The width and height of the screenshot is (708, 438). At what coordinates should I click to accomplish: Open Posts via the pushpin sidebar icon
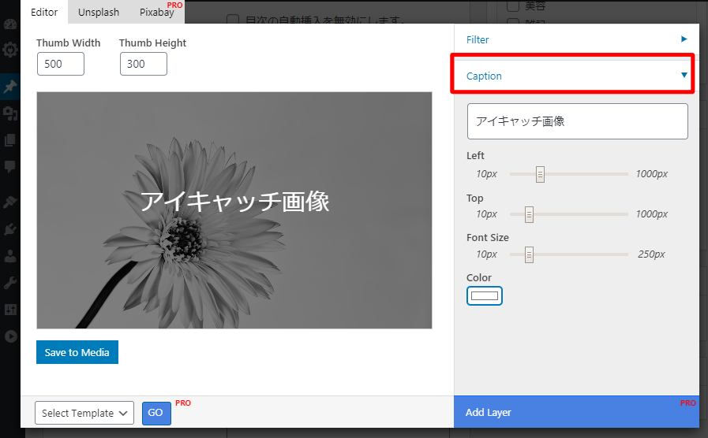(10, 87)
